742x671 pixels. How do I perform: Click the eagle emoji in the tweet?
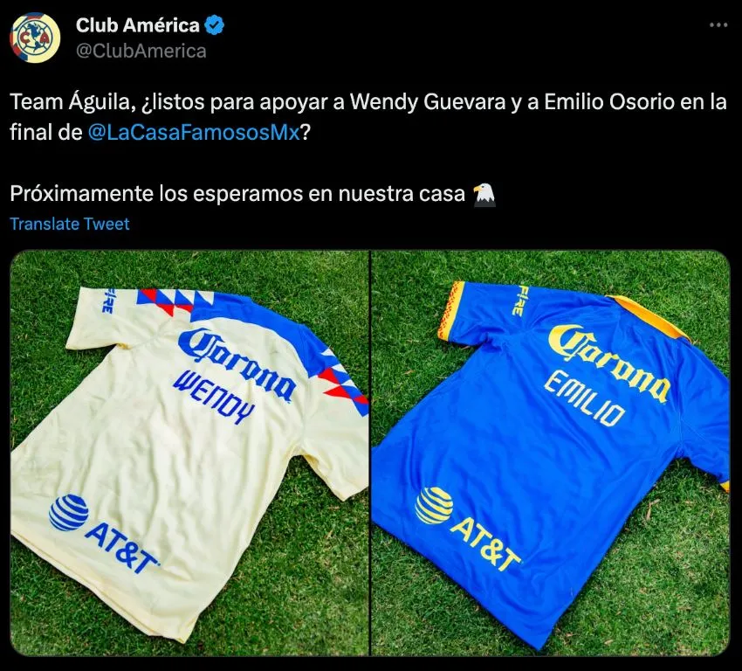click(484, 195)
